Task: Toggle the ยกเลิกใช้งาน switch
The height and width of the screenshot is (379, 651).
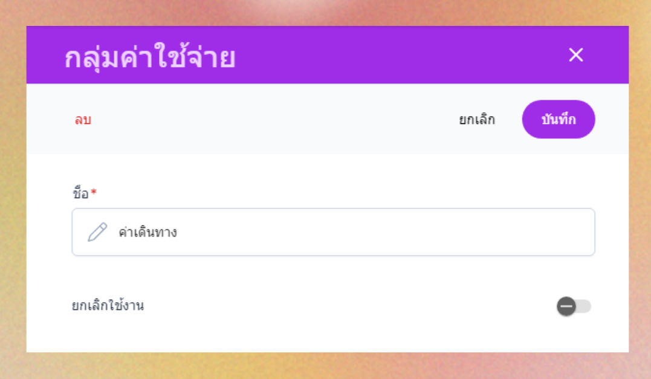Action: point(574,306)
